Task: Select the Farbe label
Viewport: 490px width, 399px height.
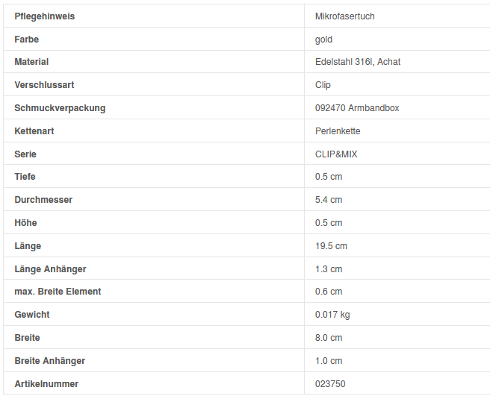Action: tap(27, 40)
